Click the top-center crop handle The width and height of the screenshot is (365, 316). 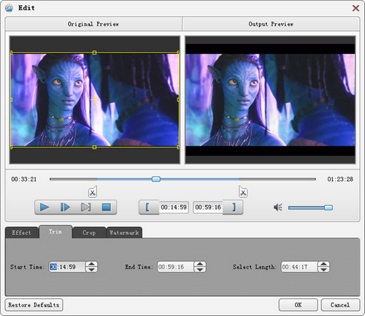(94, 53)
